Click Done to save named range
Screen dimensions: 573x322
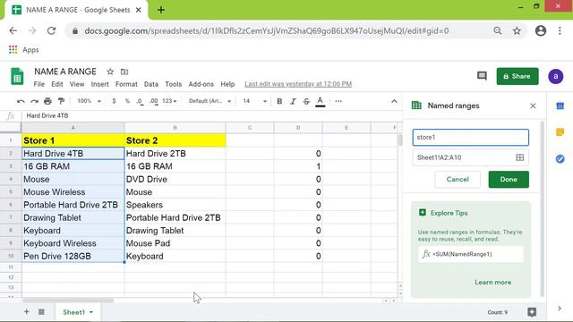tap(509, 179)
